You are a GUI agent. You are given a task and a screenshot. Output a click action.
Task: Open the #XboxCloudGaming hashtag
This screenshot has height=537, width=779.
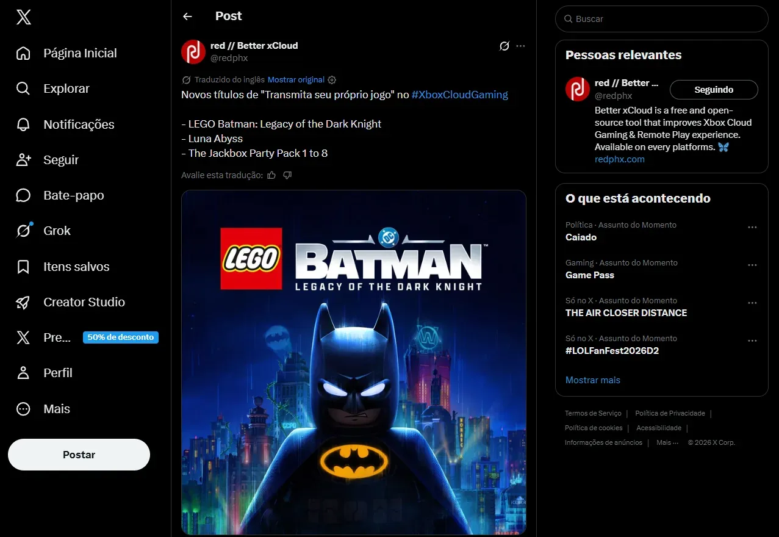pos(460,95)
